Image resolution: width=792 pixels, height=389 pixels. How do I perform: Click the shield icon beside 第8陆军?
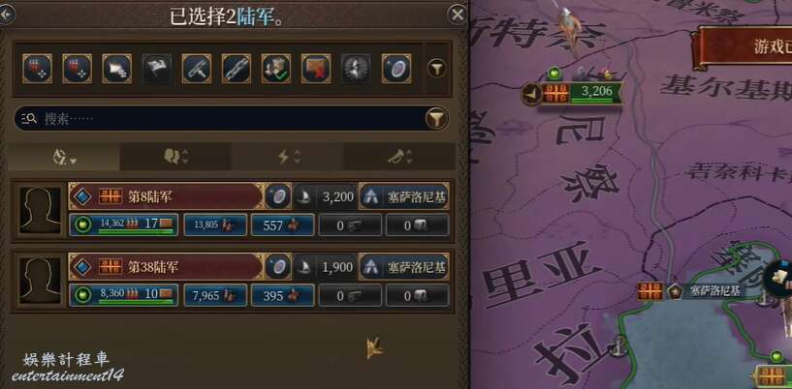coord(278,196)
